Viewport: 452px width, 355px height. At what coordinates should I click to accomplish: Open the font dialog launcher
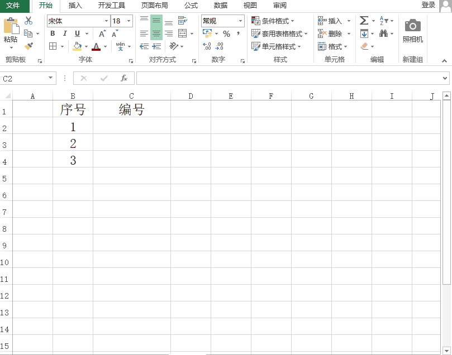(x=131, y=61)
